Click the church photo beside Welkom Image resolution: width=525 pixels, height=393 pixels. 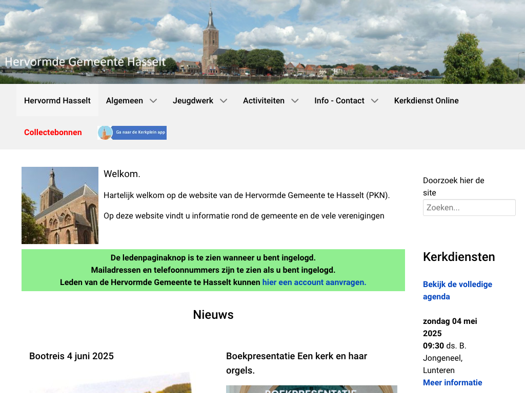tap(60, 205)
